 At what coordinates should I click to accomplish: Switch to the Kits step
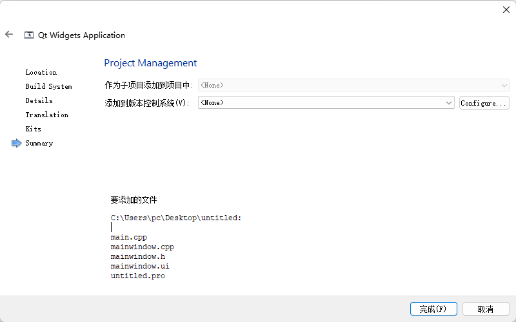click(x=34, y=129)
